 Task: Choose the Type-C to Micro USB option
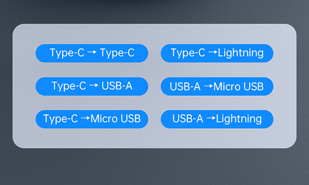click(92, 119)
